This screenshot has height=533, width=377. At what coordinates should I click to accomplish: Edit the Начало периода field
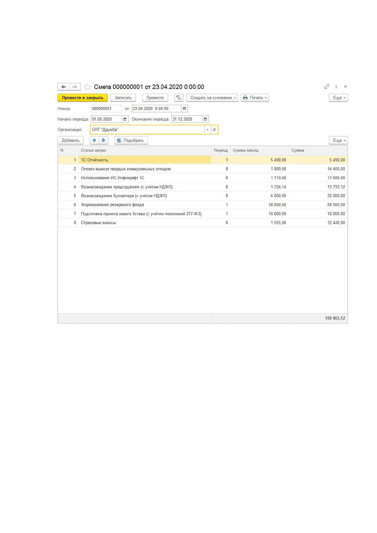(106, 119)
